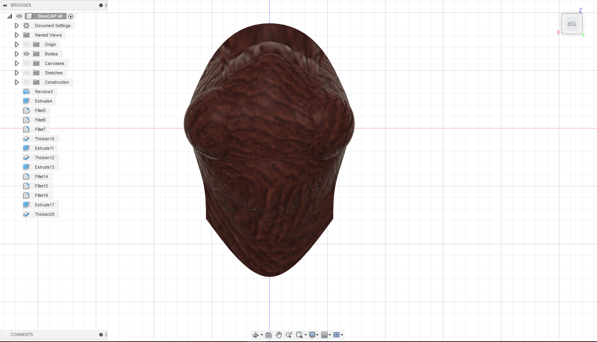This screenshot has width=597, height=342.
Task: Click the Zoom Window fit icon
Action: tap(299, 335)
